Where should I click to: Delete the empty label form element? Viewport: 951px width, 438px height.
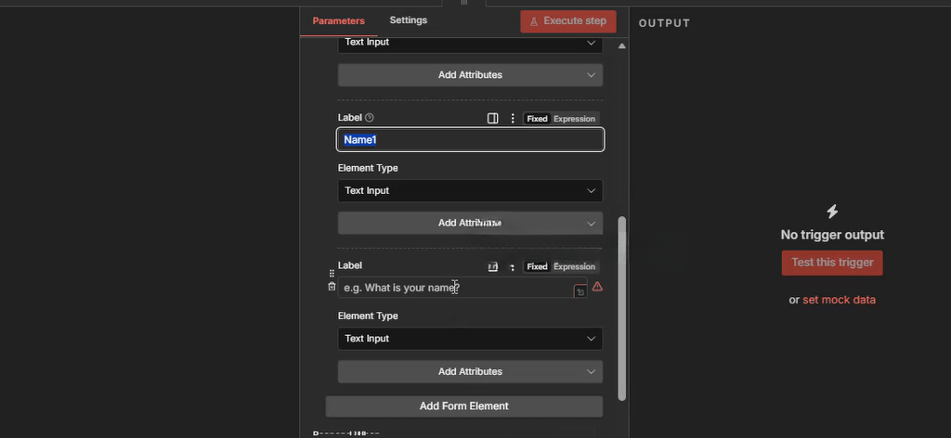tap(332, 287)
